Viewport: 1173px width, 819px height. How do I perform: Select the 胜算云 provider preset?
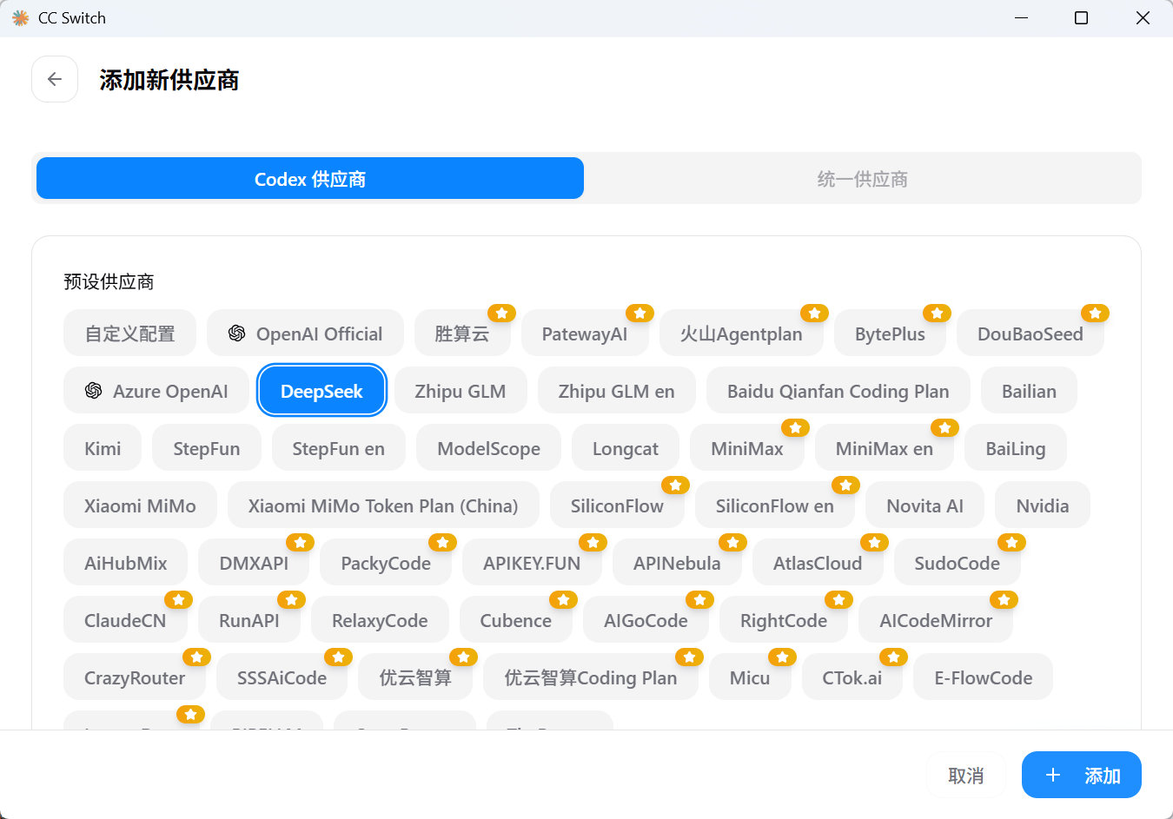pyautogui.click(x=462, y=334)
